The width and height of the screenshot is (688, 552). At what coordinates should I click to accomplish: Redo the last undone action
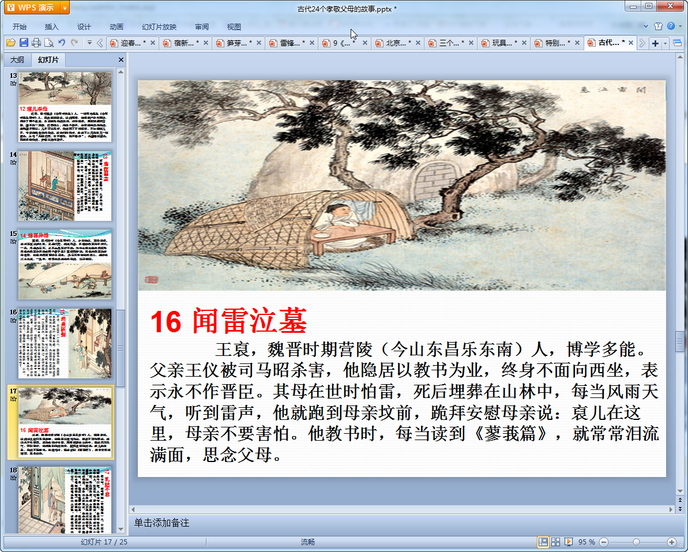coord(74,43)
